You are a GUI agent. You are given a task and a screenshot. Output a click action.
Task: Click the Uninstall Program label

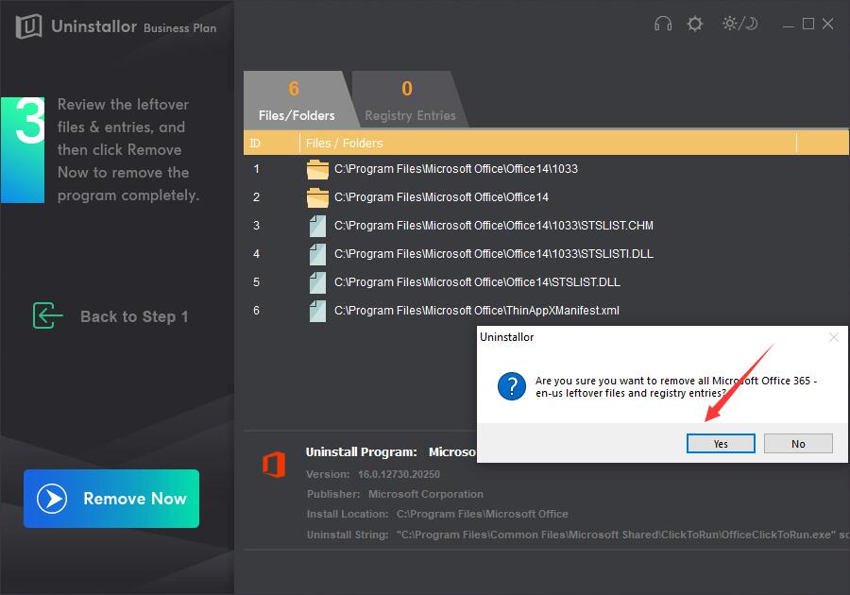tap(361, 452)
